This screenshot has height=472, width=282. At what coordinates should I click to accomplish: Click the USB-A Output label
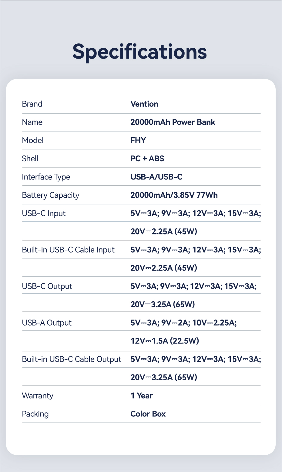coord(47,323)
